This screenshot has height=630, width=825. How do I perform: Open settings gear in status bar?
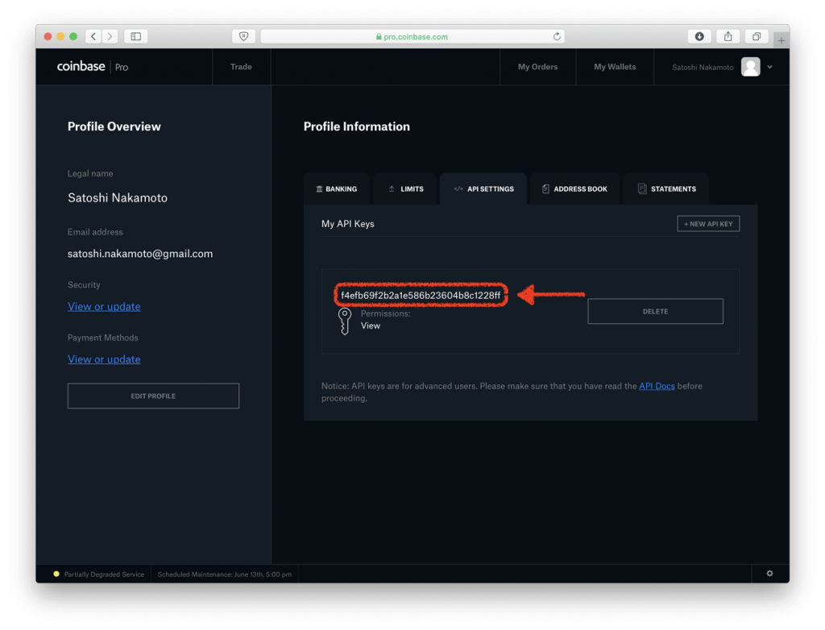click(769, 573)
